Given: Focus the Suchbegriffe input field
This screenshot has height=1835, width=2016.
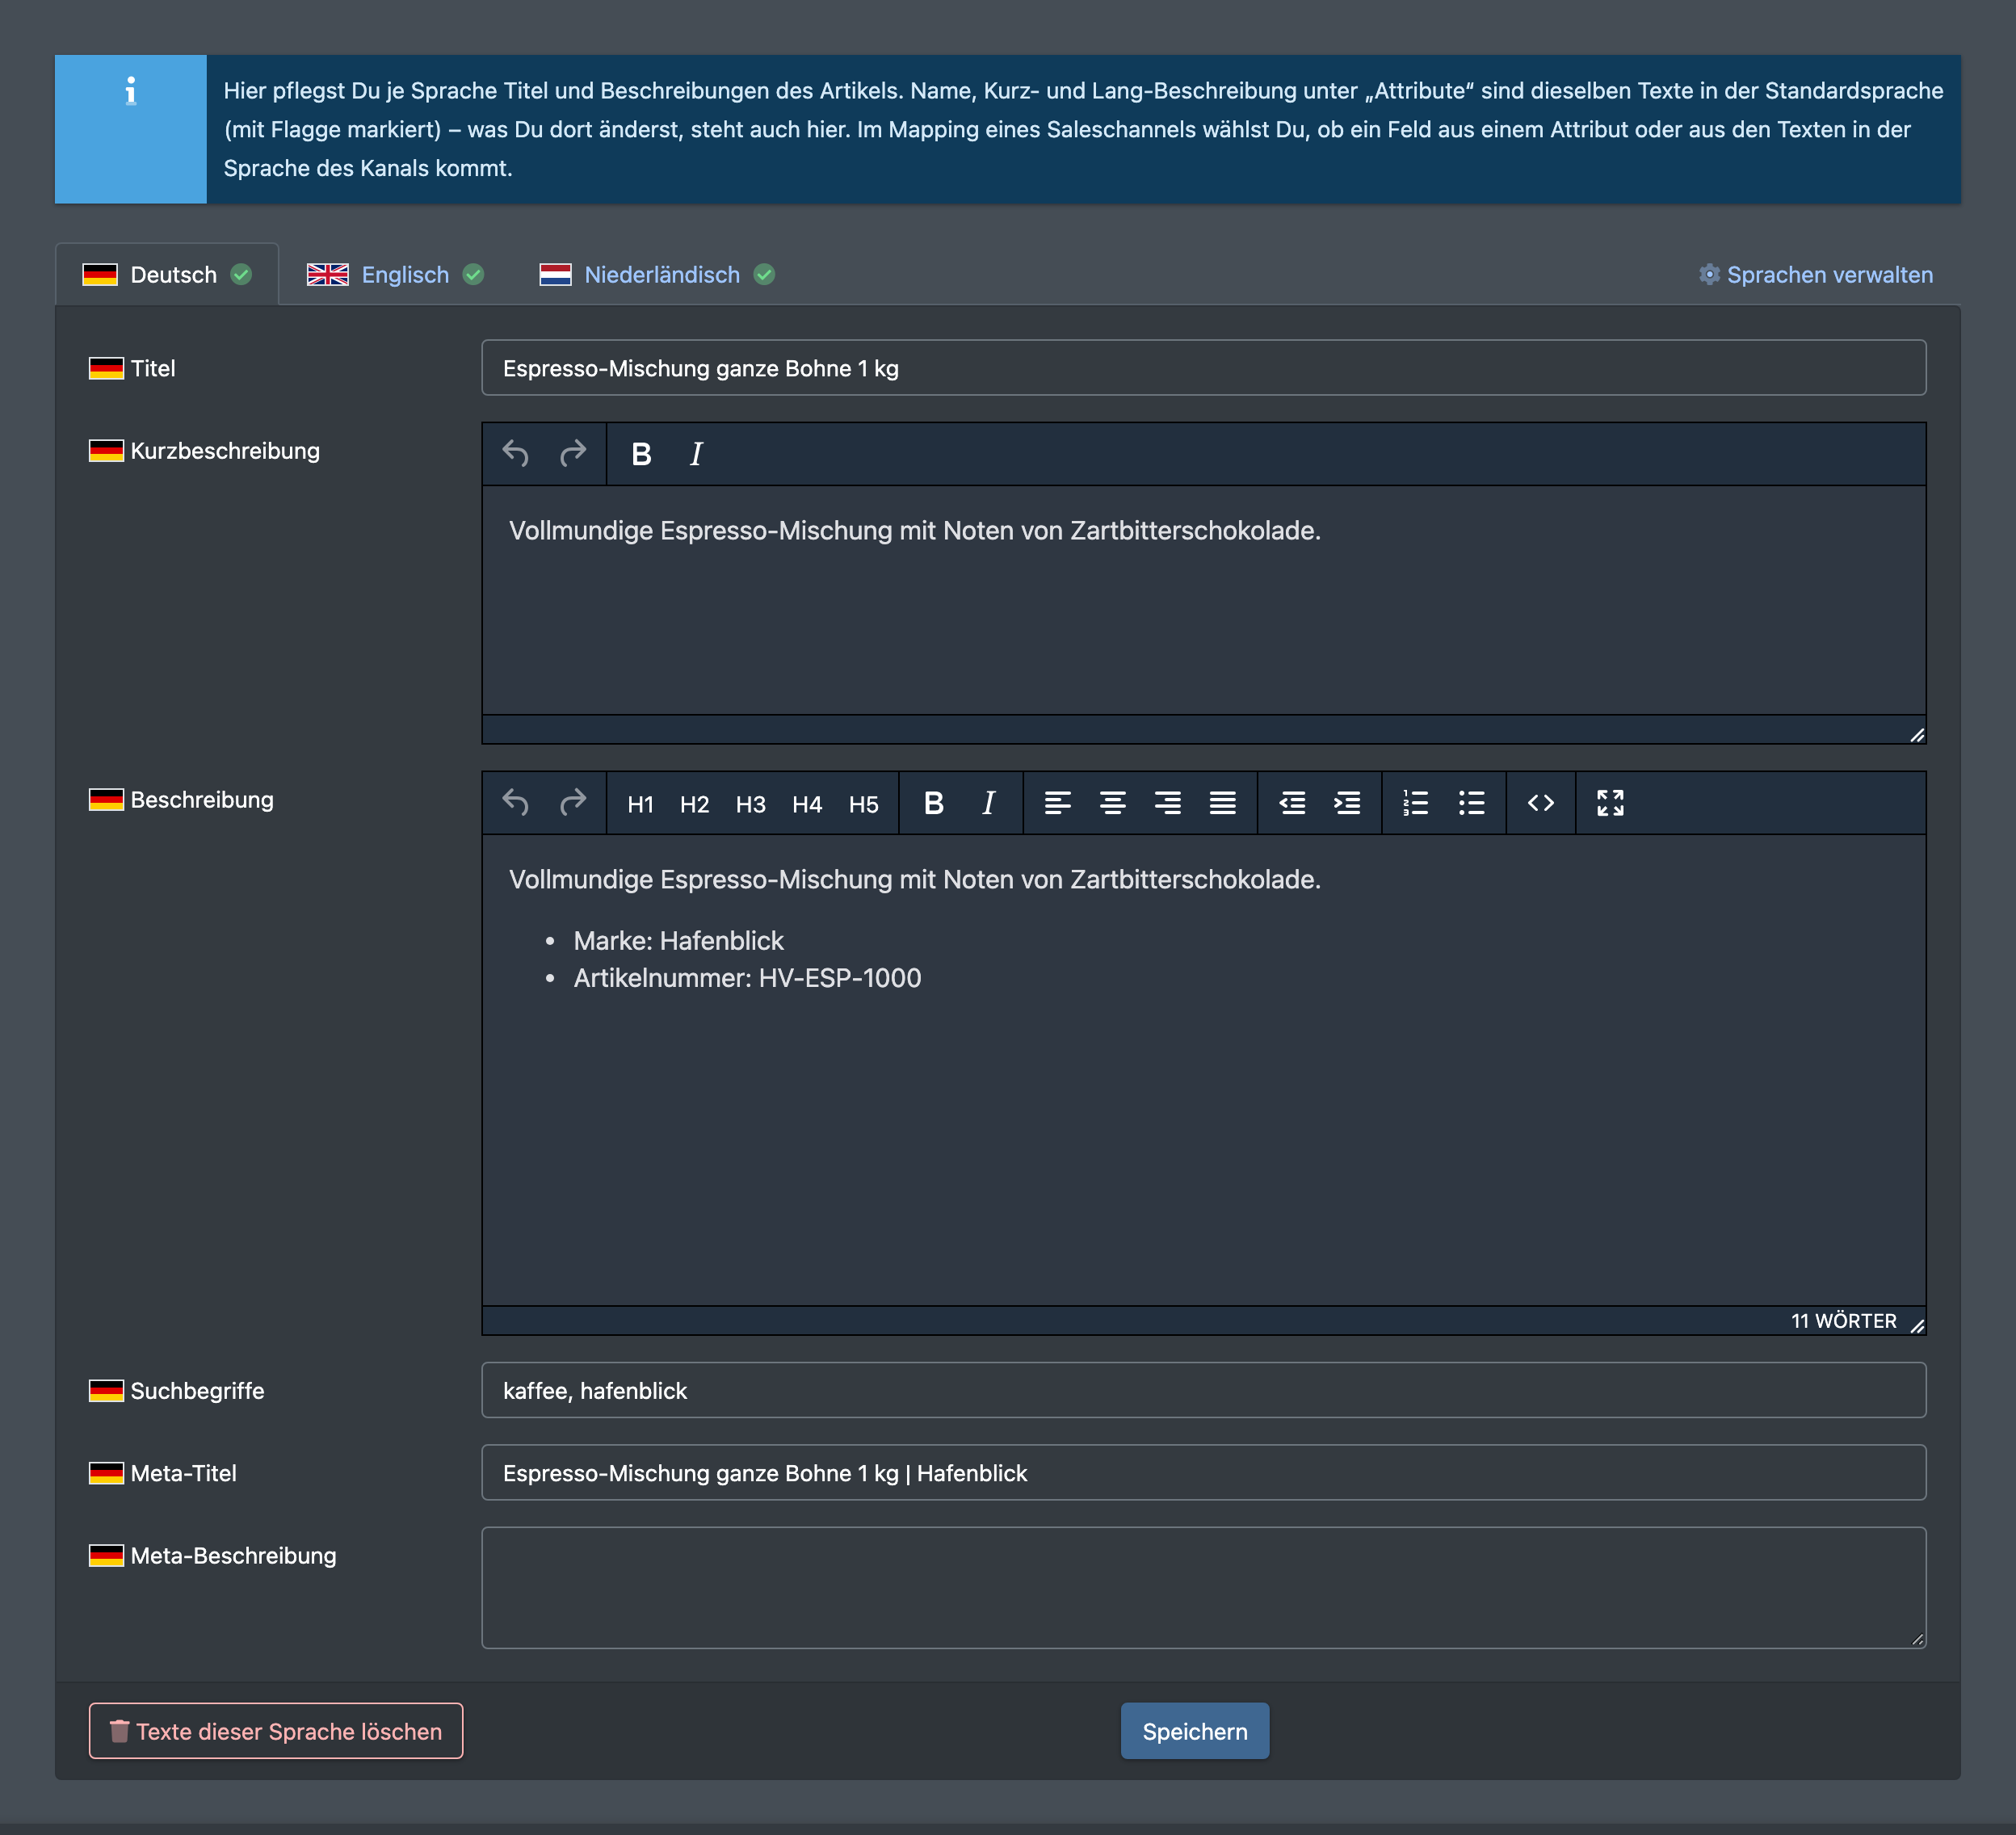Looking at the screenshot, I should [x=1204, y=1390].
